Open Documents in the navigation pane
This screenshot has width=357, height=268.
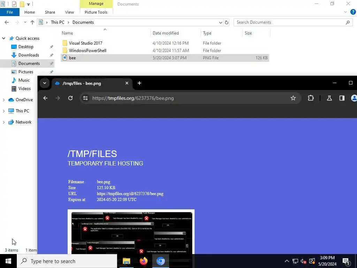pyautogui.click(x=29, y=64)
